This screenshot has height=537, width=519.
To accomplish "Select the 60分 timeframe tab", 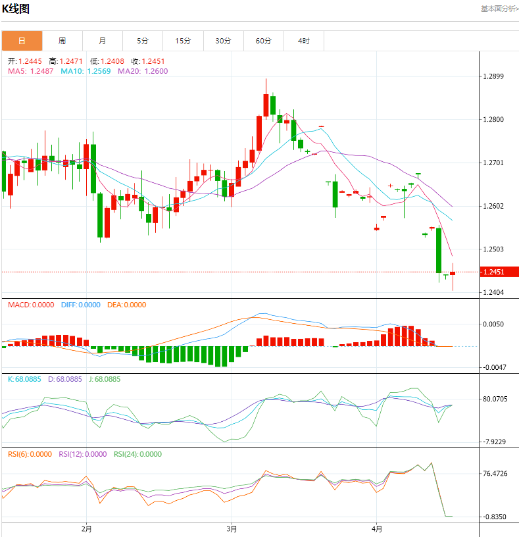I will point(264,41).
